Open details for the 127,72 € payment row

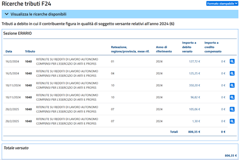click(x=232, y=61)
